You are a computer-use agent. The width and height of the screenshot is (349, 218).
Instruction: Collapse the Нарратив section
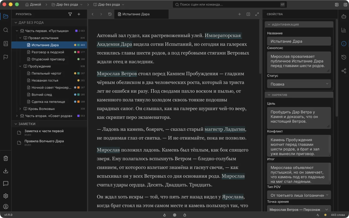click(x=269, y=95)
